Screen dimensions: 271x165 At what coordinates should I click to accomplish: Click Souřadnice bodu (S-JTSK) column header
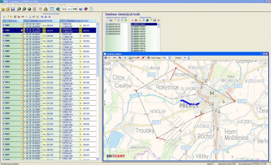(78, 21)
